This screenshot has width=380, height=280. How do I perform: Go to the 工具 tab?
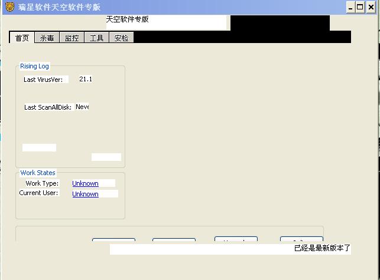96,38
